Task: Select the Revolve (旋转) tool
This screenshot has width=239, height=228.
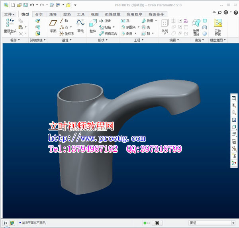Action: click(105, 21)
